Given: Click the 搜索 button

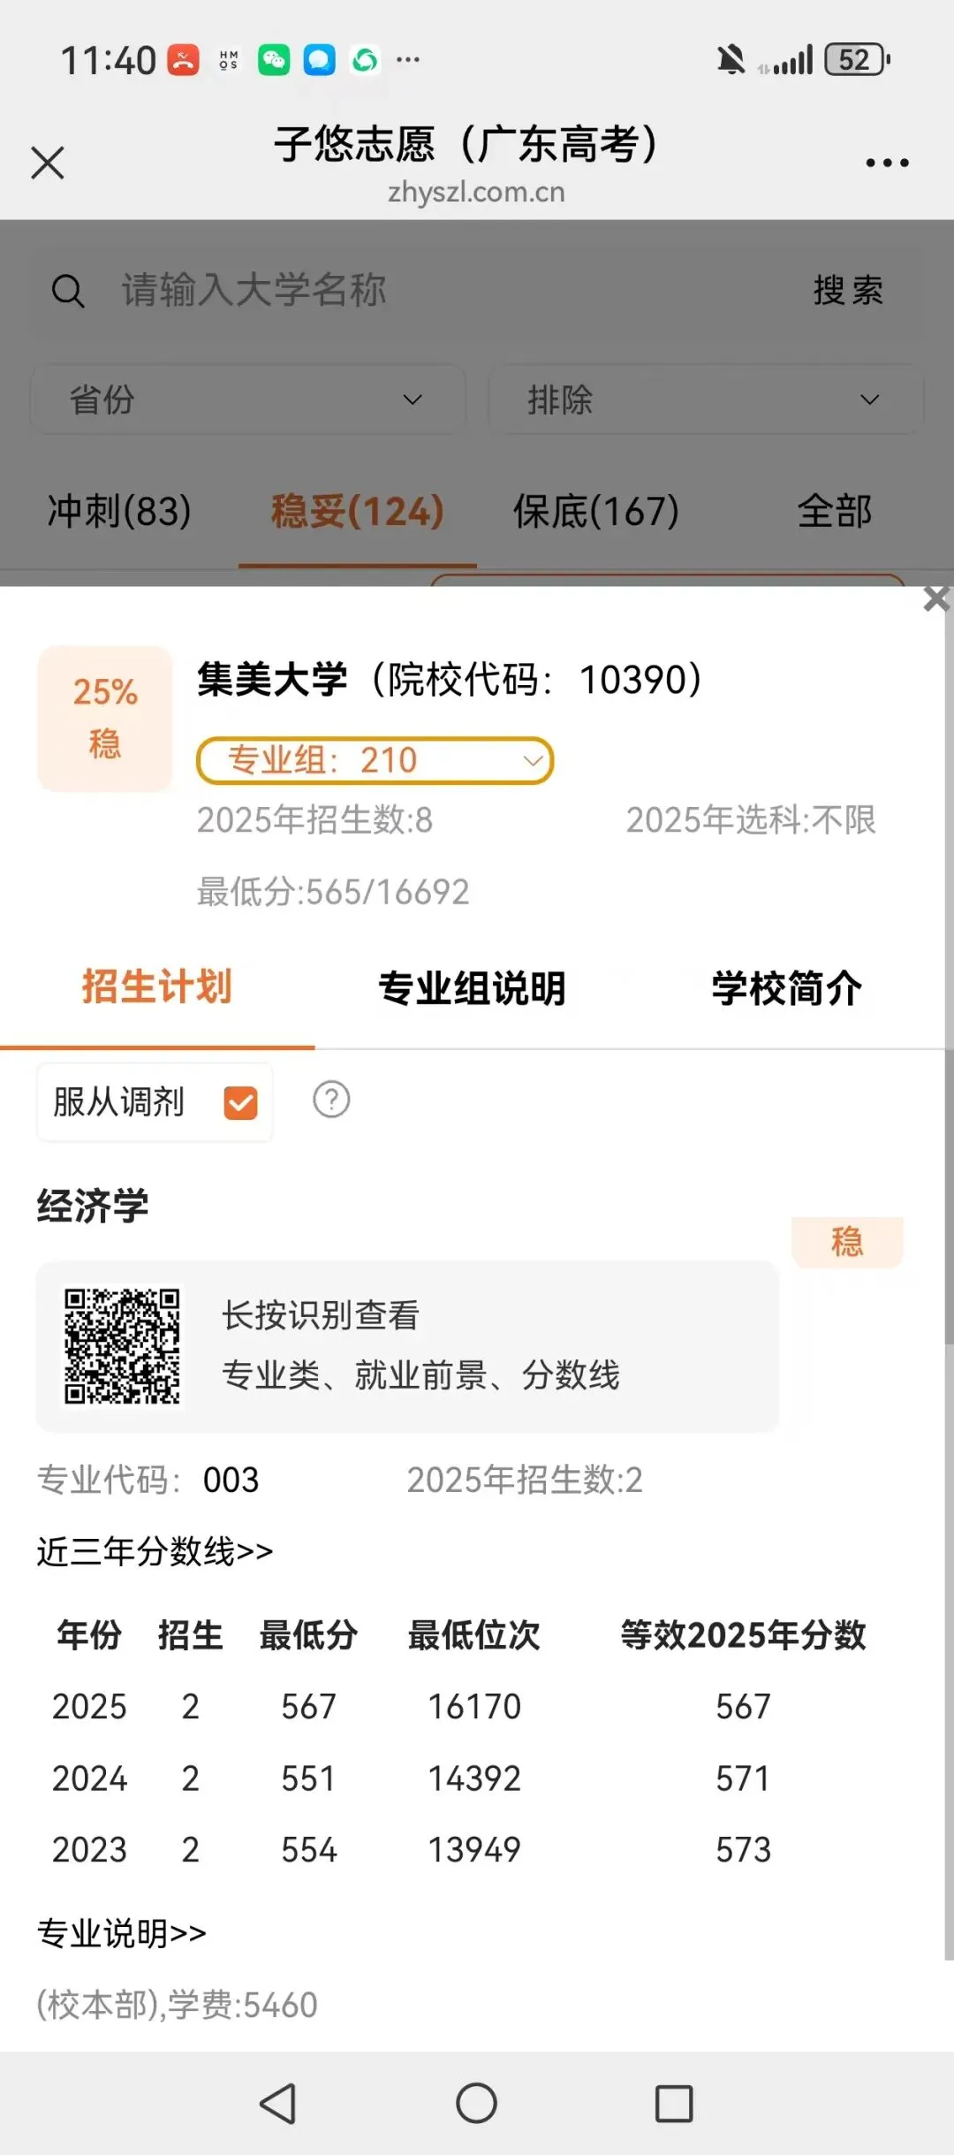Looking at the screenshot, I should 848,290.
